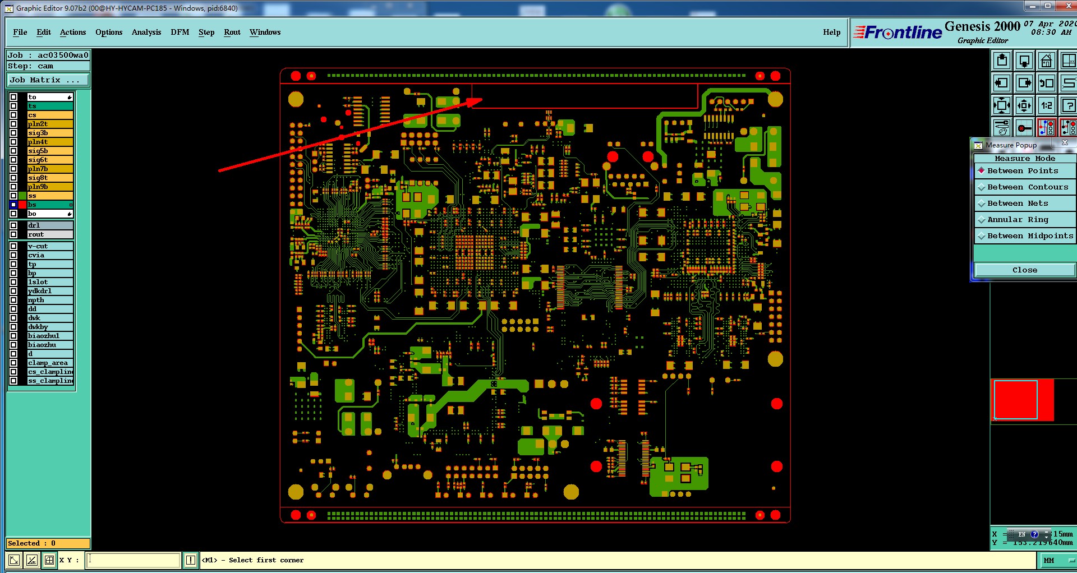The height and width of the screenshot is (573, 1077).
Task: Open the DFM menu
Action: pyautogui.click(x=180, y=32)
